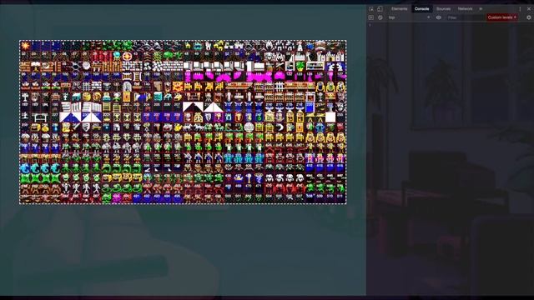Viewport: 534px width, 300px height.
Task: Click the golden key sprite tile 438
Action: (x=249, y=178)
